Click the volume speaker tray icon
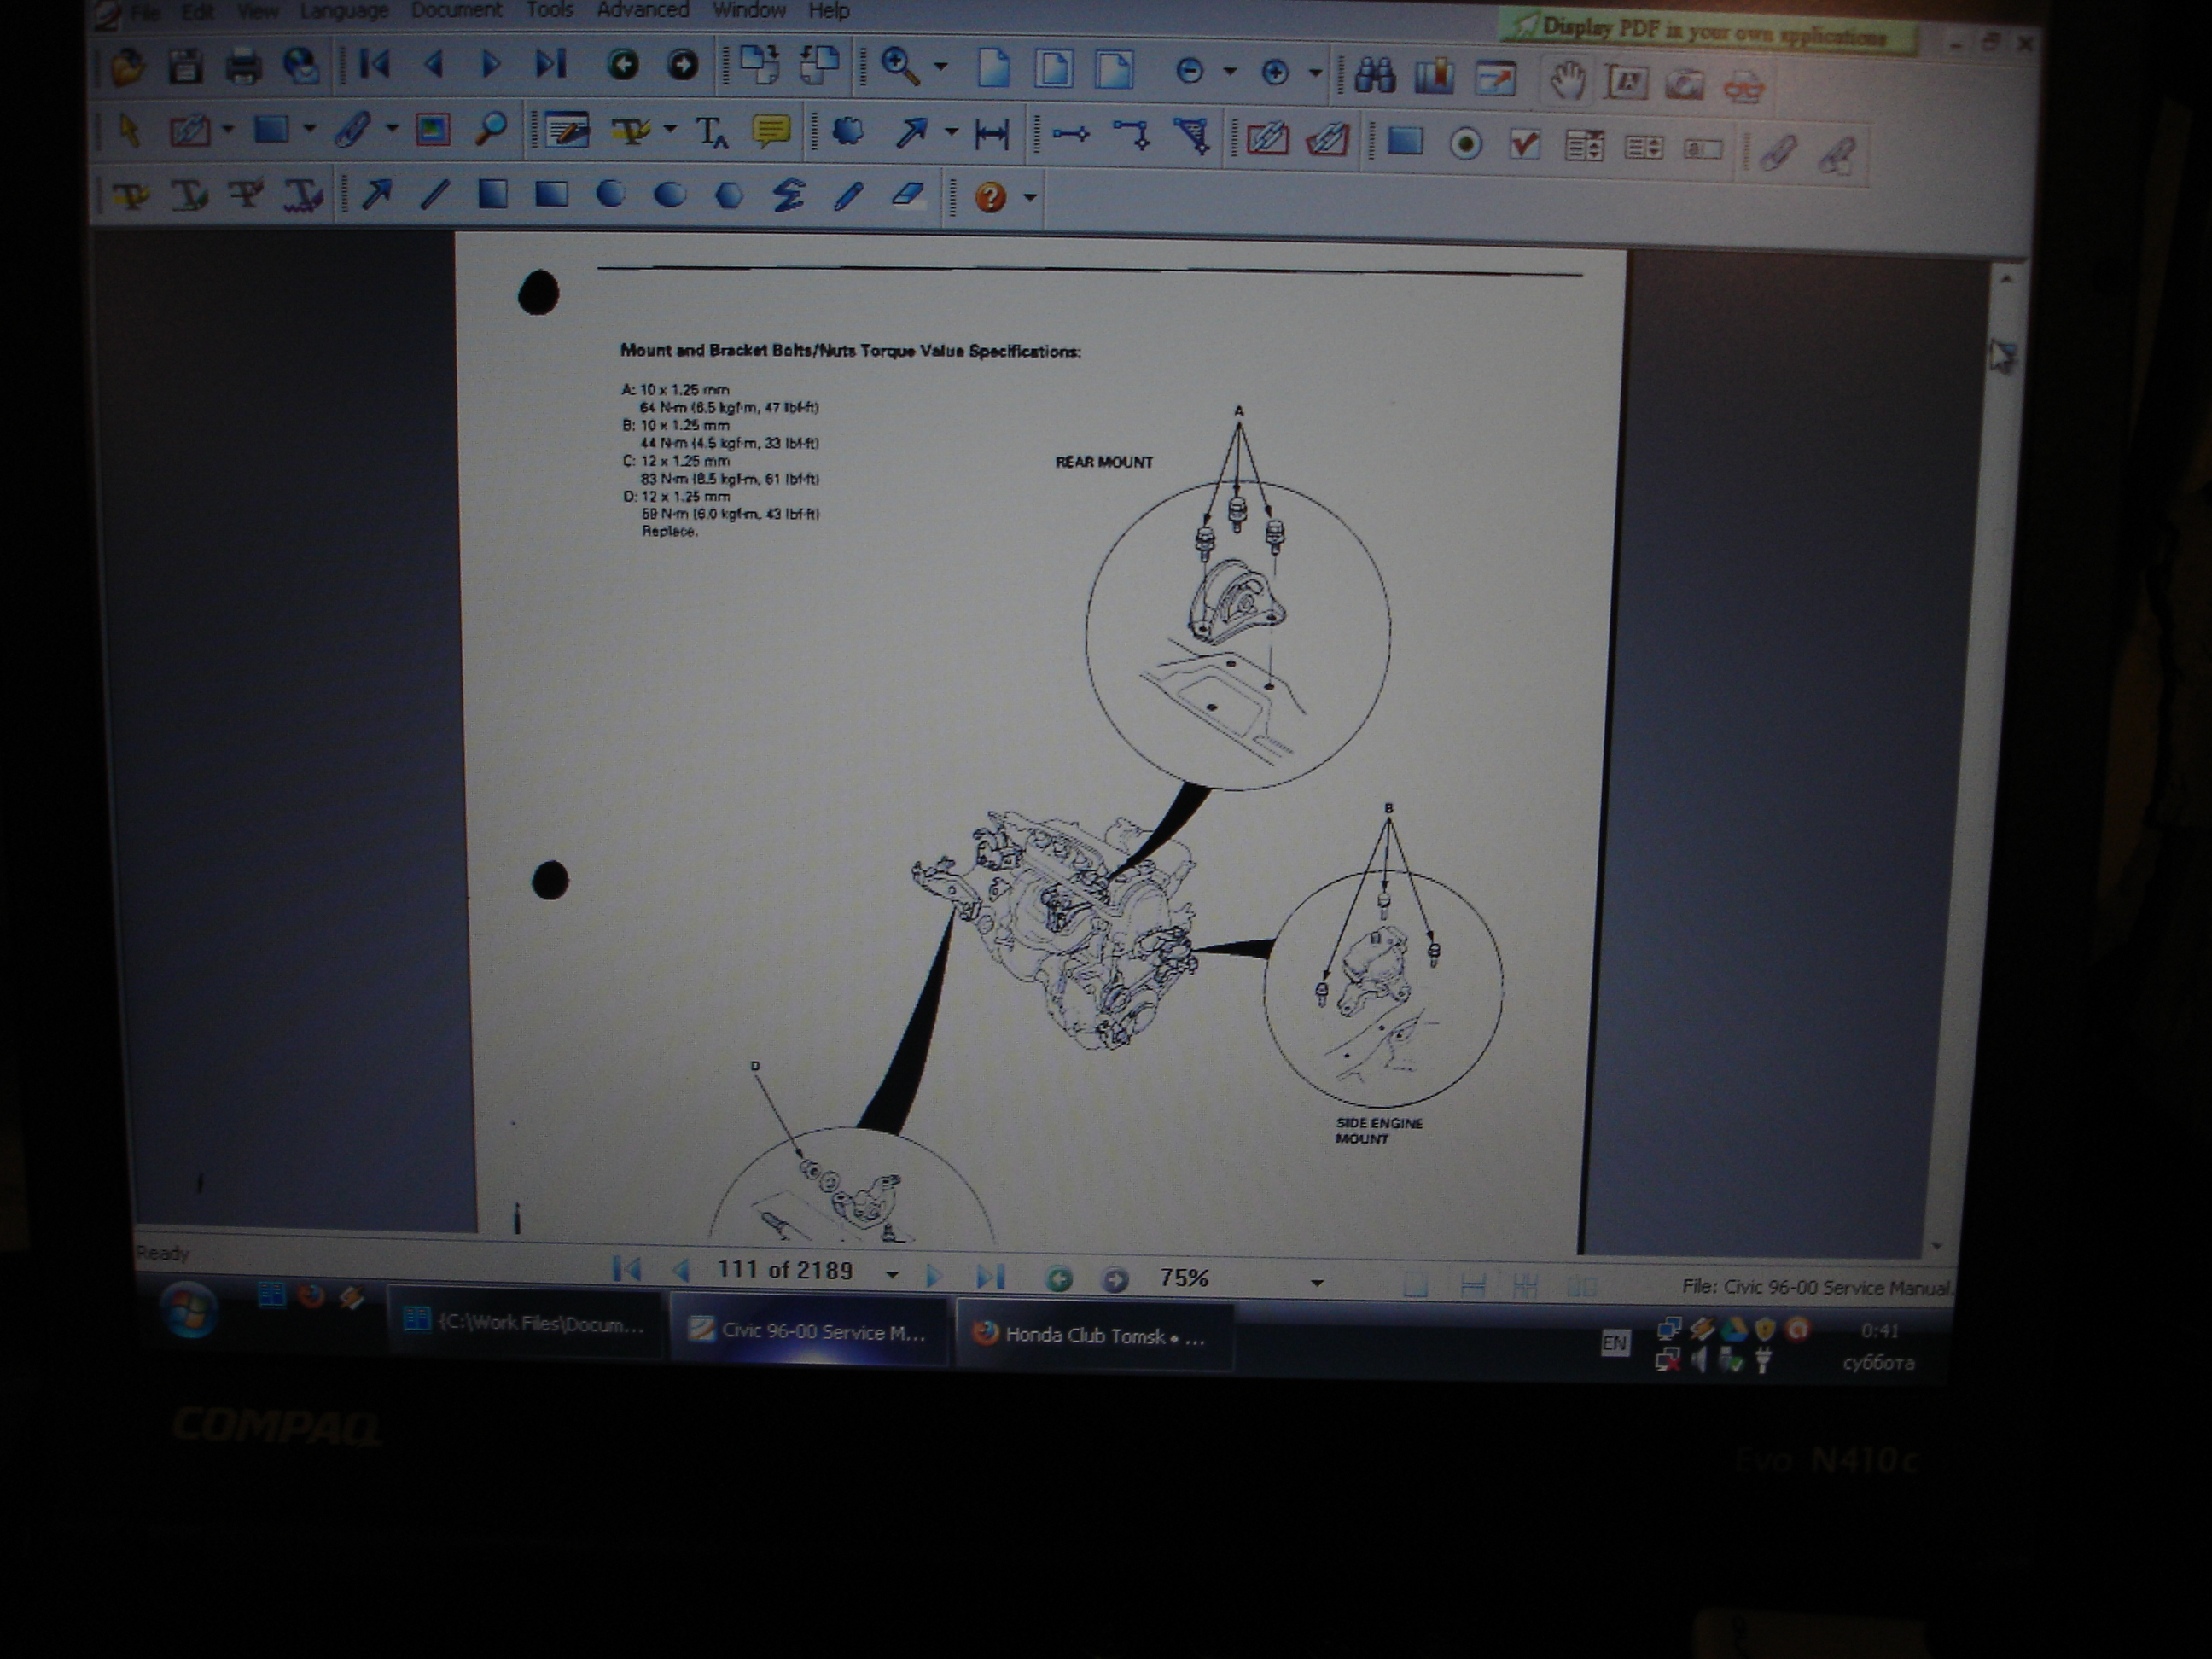Screen dimensions: 2212x1659 tap(1700, 1359)
